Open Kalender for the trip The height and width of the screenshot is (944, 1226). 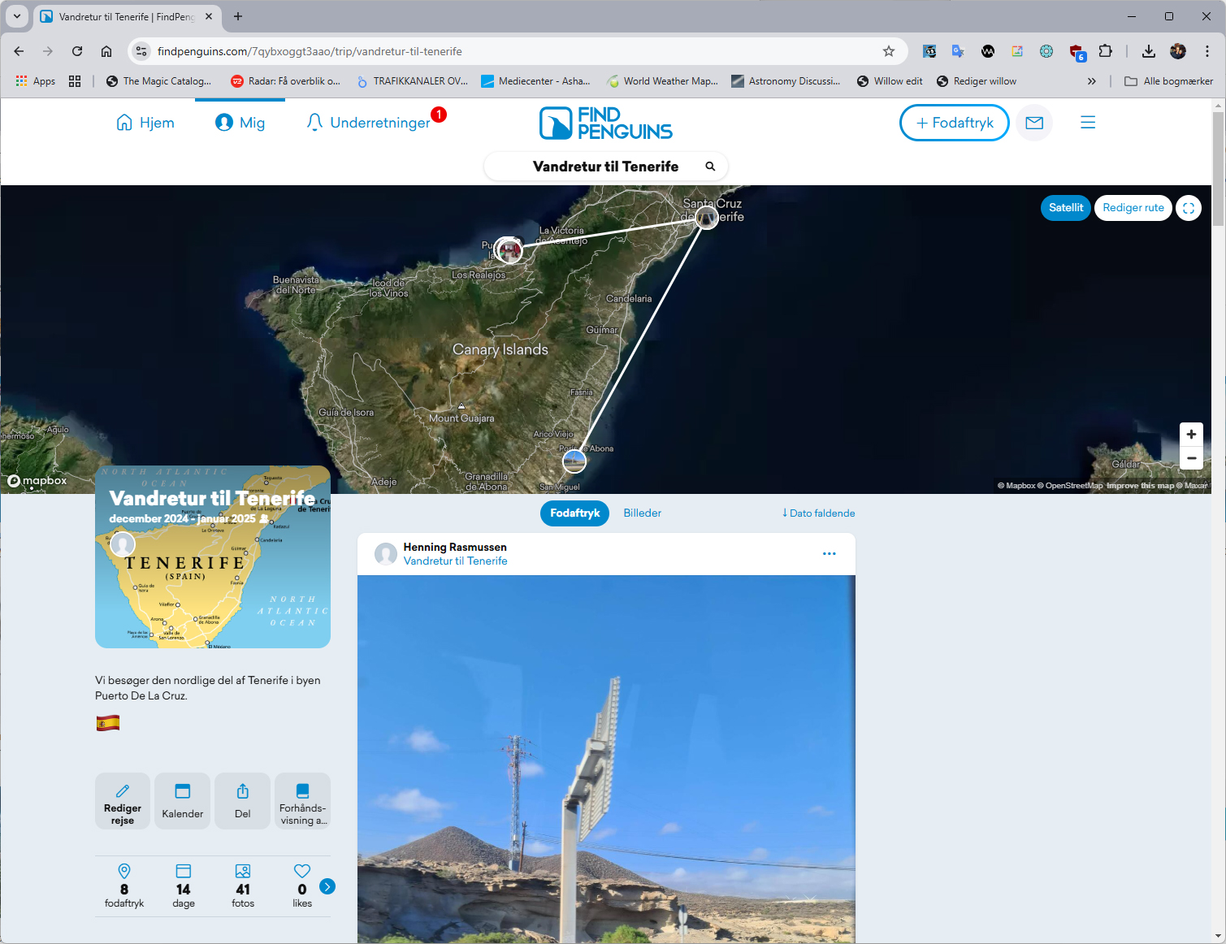(183, 801)
